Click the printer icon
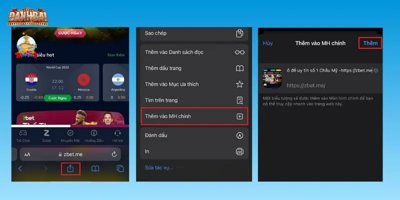 [239, 151]
